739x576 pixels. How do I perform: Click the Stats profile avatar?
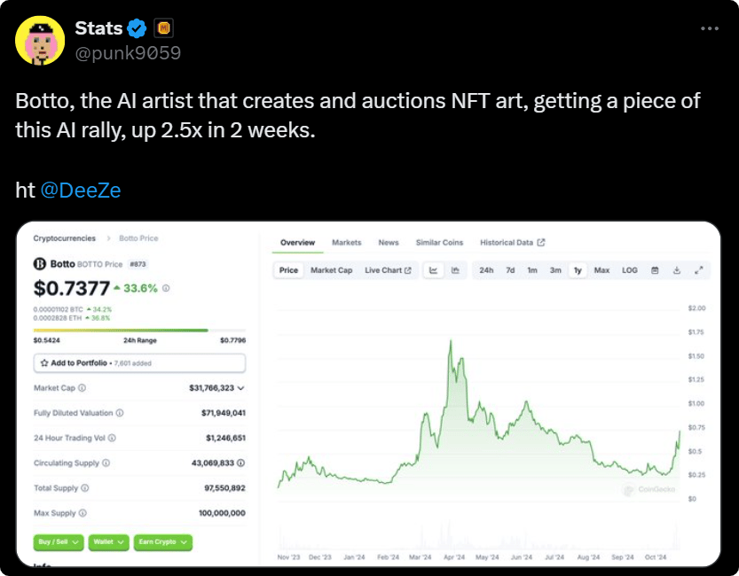(x=40, y=40)
